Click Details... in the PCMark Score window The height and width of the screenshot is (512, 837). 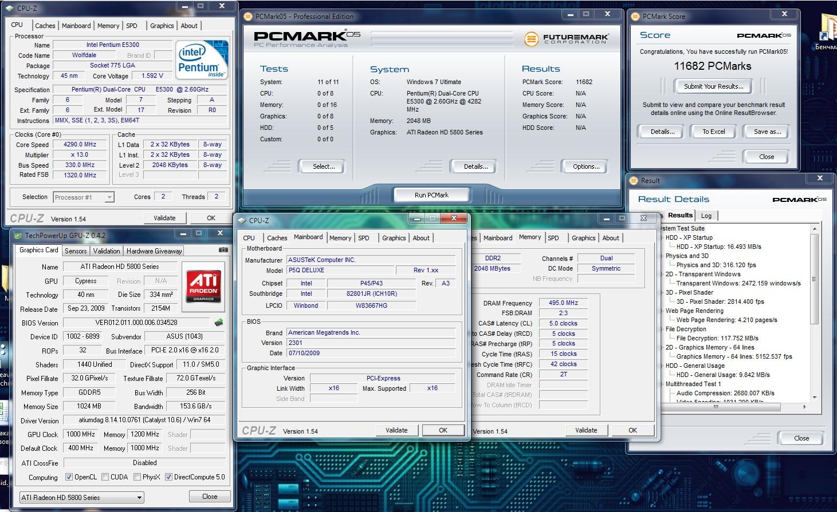click(x=662, y=132)
